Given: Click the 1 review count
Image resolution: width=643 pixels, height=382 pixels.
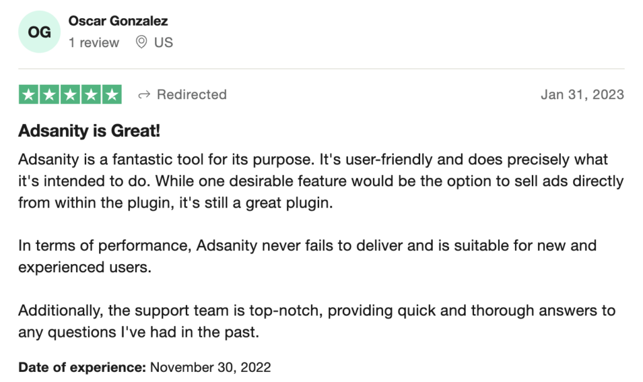Looking at the screenshot, I should [x=94, y=42].
